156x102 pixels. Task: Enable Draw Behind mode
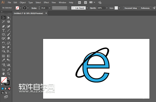(x=6, y=93)
